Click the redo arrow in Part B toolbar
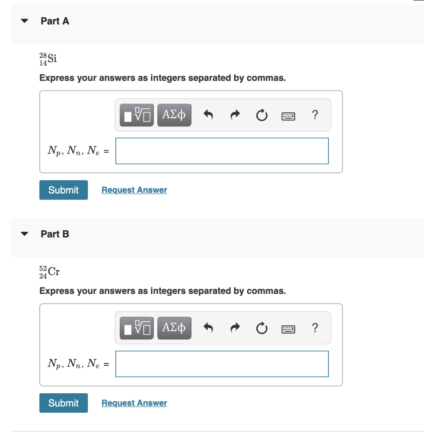The image size is (424, 433). point(235,328)
